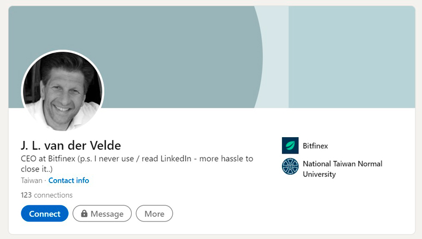422x239 pixels.
Task: Open the Contact info link
Action: coord(69,181)
